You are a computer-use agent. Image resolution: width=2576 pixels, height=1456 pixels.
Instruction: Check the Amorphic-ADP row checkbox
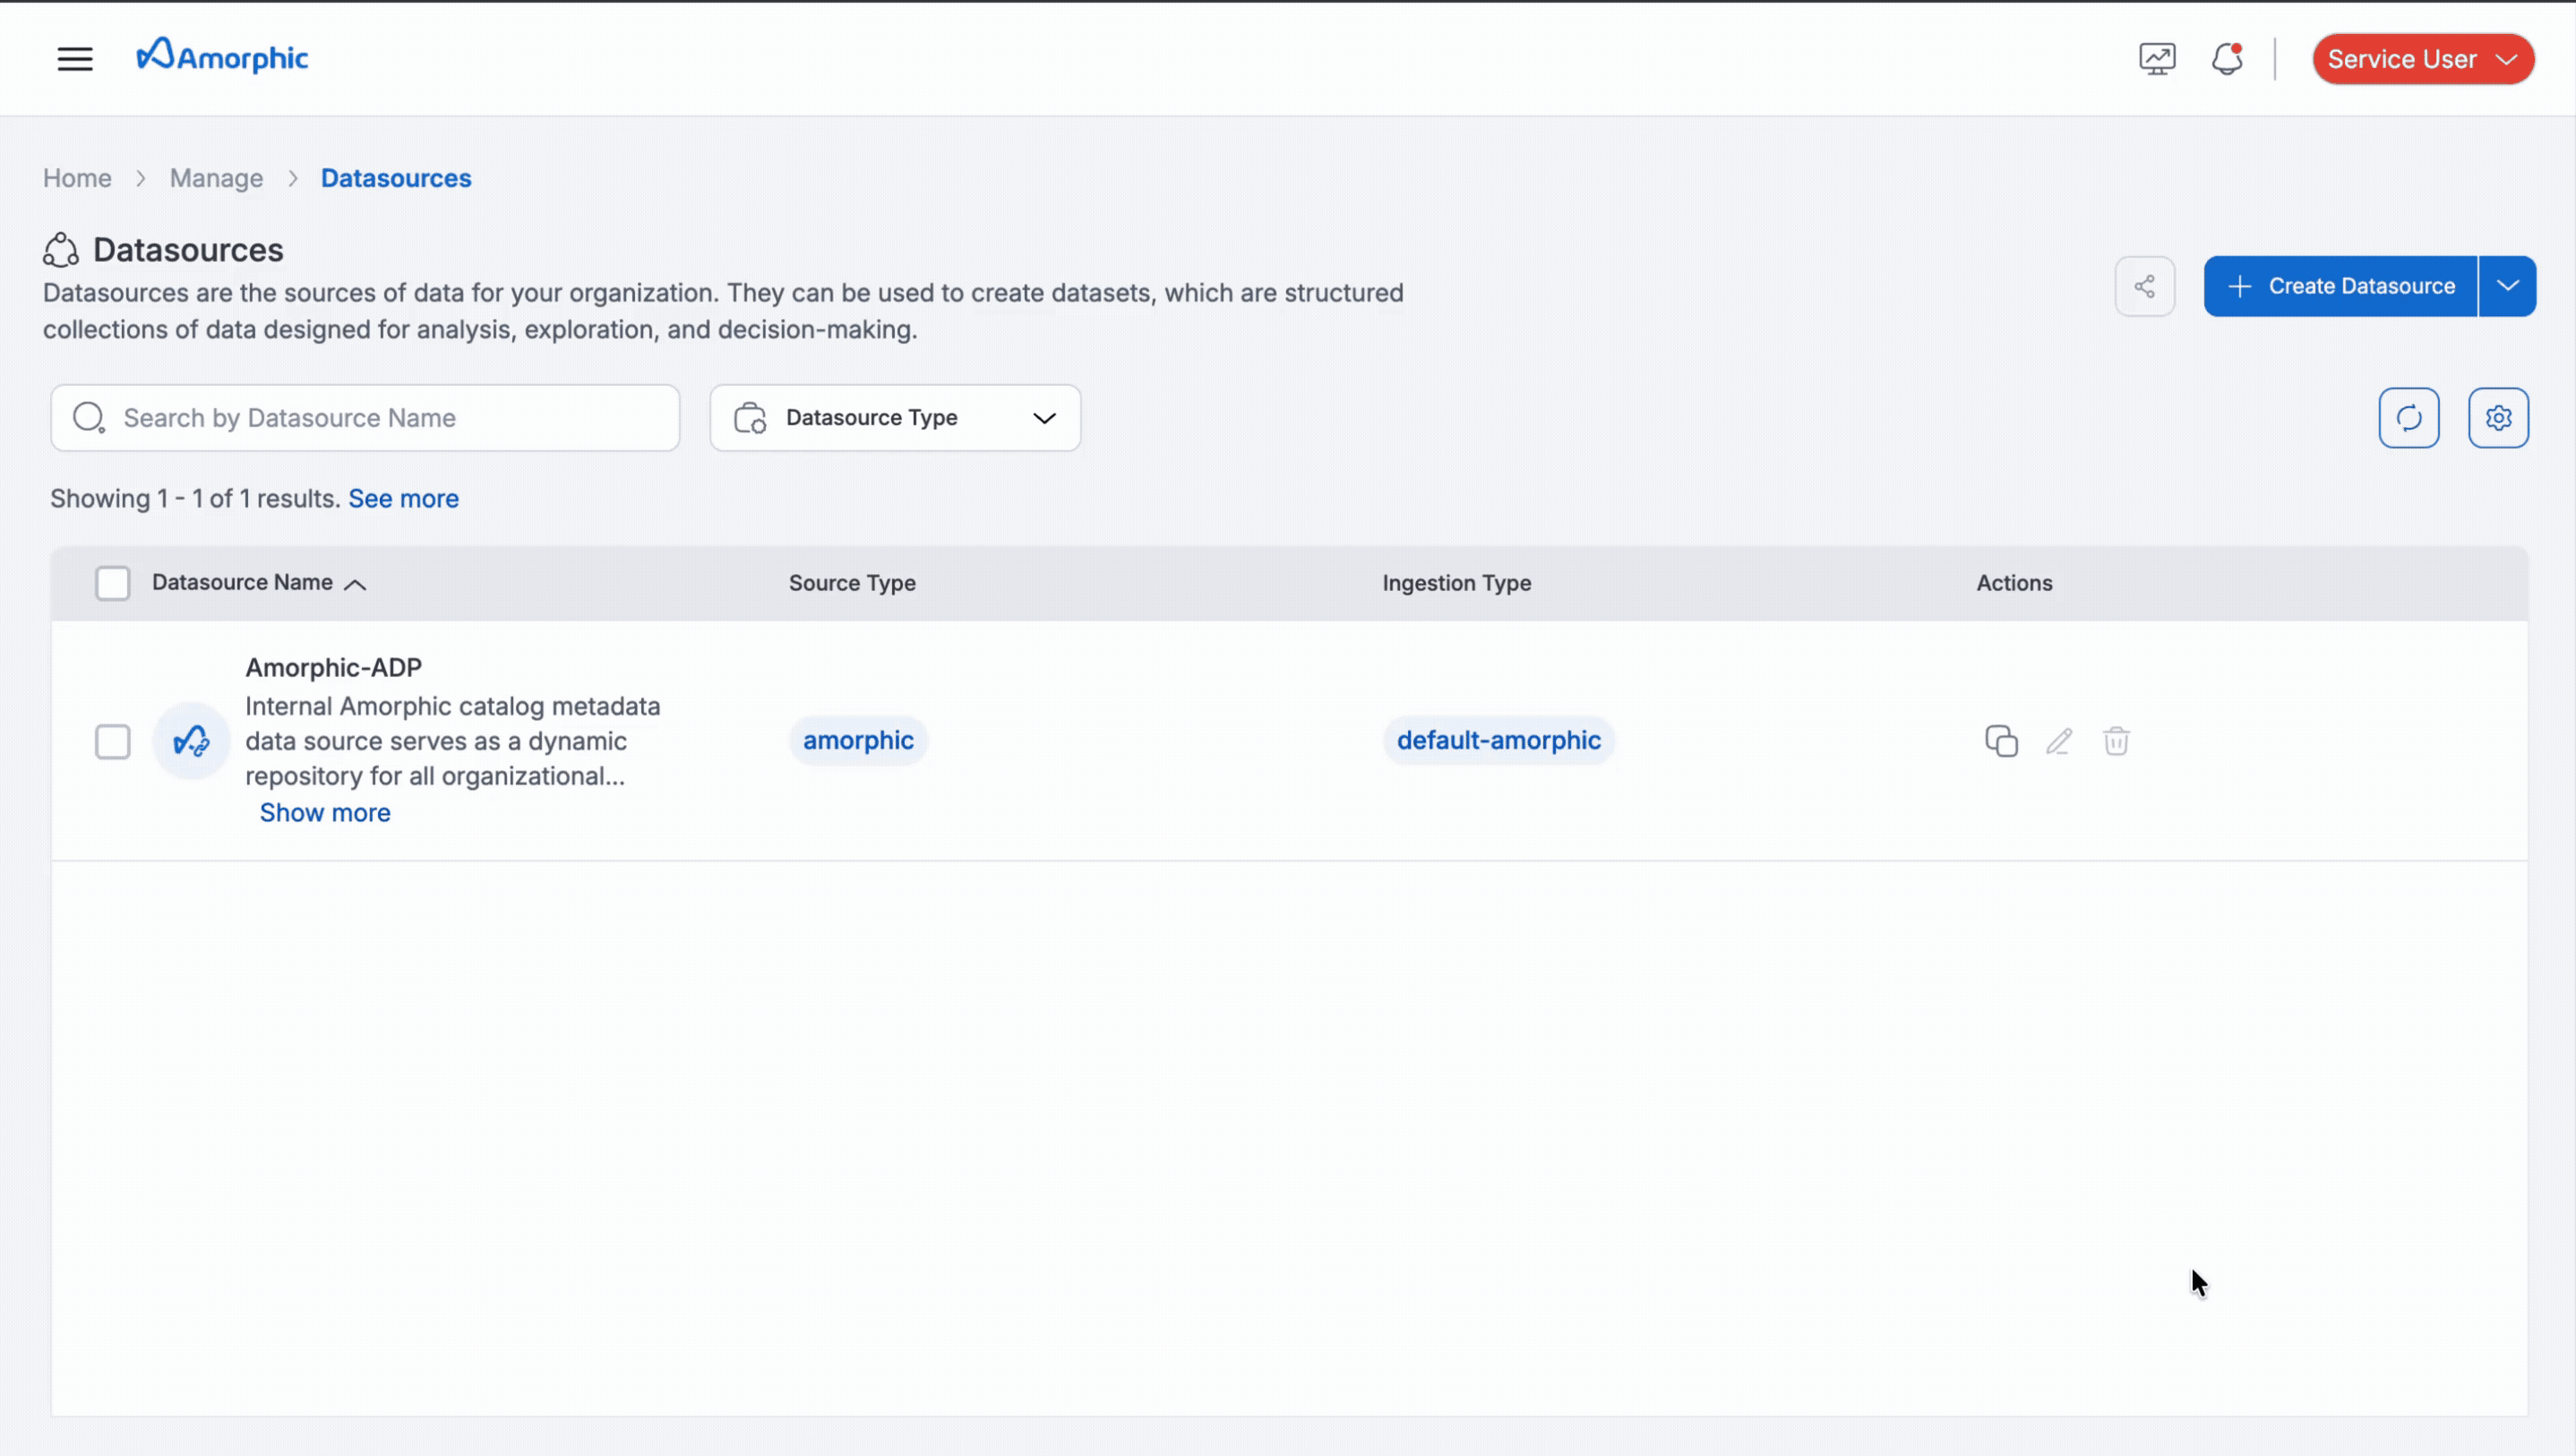tap(113, 741)
